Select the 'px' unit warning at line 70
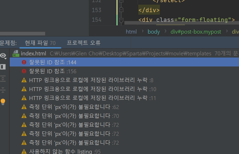Screen dimensions: 239x154 click(x=124, y=116)
